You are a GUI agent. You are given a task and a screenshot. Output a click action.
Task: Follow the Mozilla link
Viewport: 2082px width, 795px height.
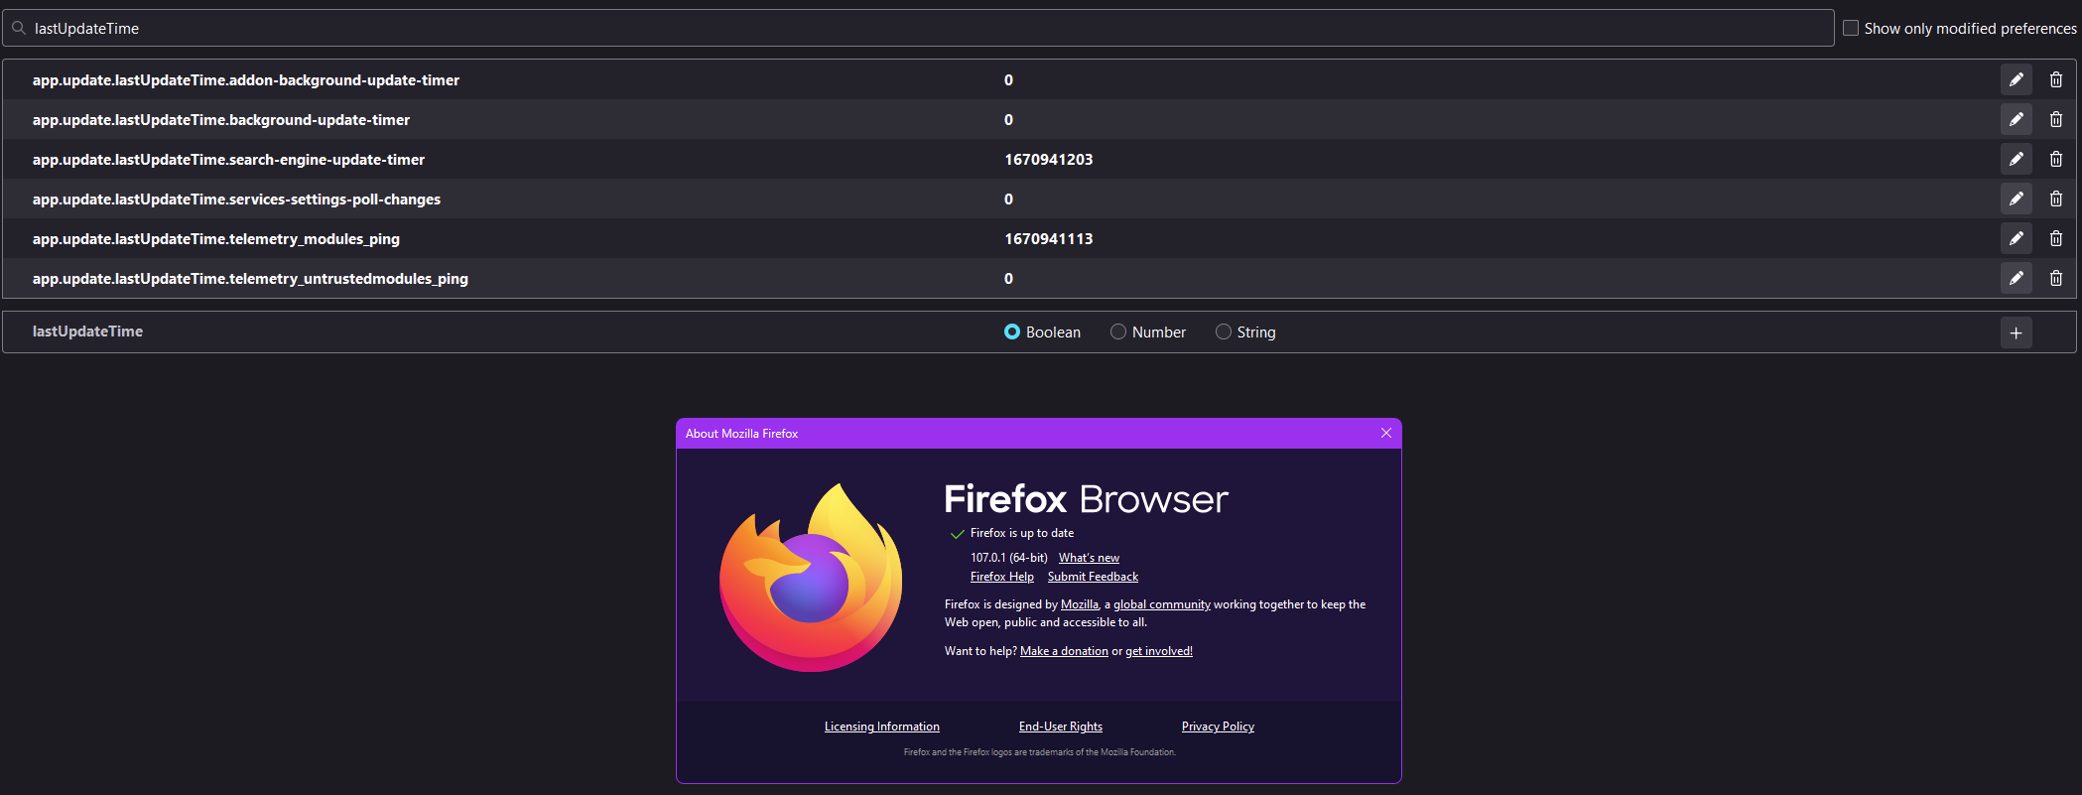point(1080,604)
